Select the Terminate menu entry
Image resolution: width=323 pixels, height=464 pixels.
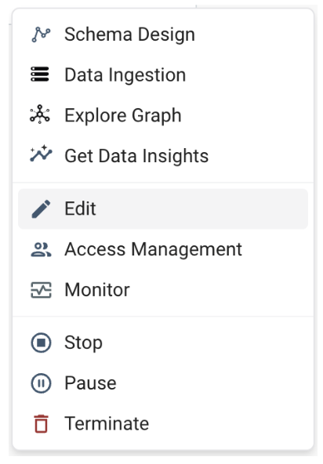pos(163,423)
